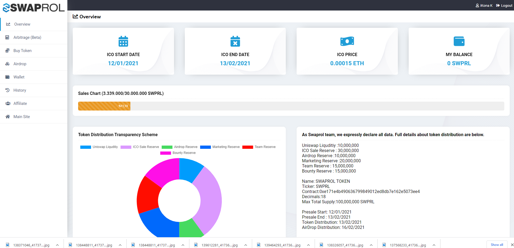Click the ICO end date 13/02/2021
Screen dimensions: 514x248
(235, 63)
